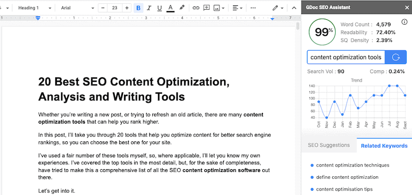Click the 'Let's get into it.' line
The image size is (412, 195).
tap(56, 191)
